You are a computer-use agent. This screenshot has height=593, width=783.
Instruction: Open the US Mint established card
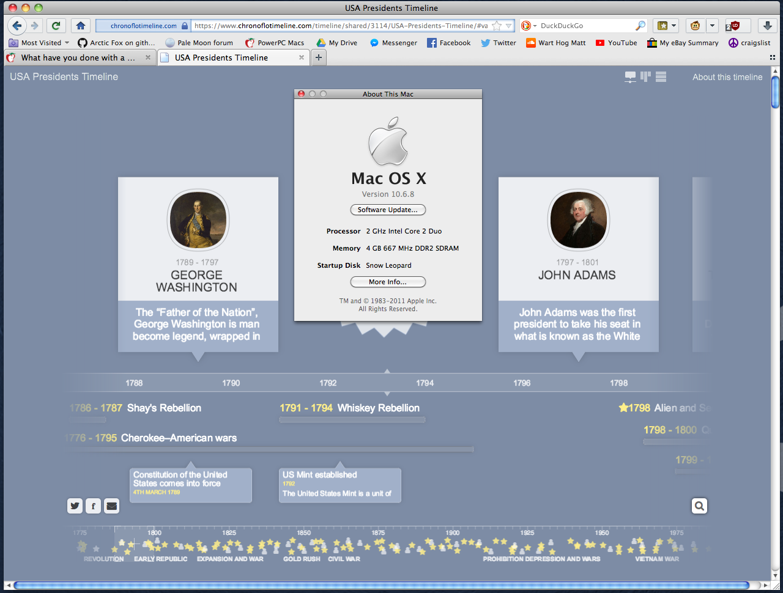coord(340,485)
